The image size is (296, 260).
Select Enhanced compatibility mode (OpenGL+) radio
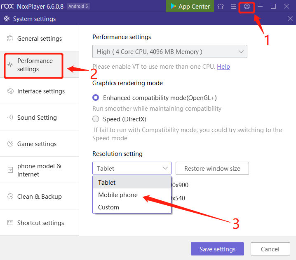(96, 98)
